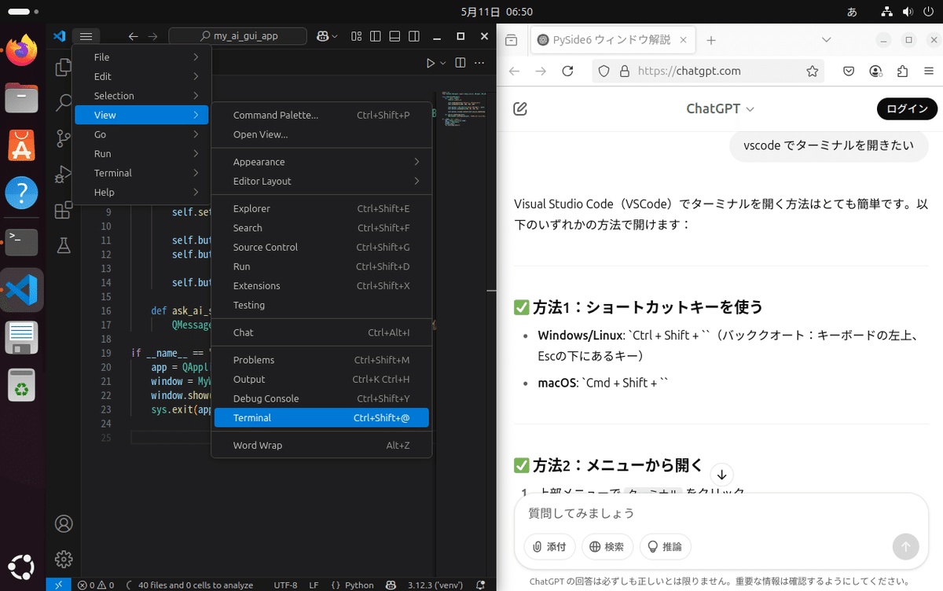Click the Customize Layout icon in VS Code
943x591 pixels.
358,36
